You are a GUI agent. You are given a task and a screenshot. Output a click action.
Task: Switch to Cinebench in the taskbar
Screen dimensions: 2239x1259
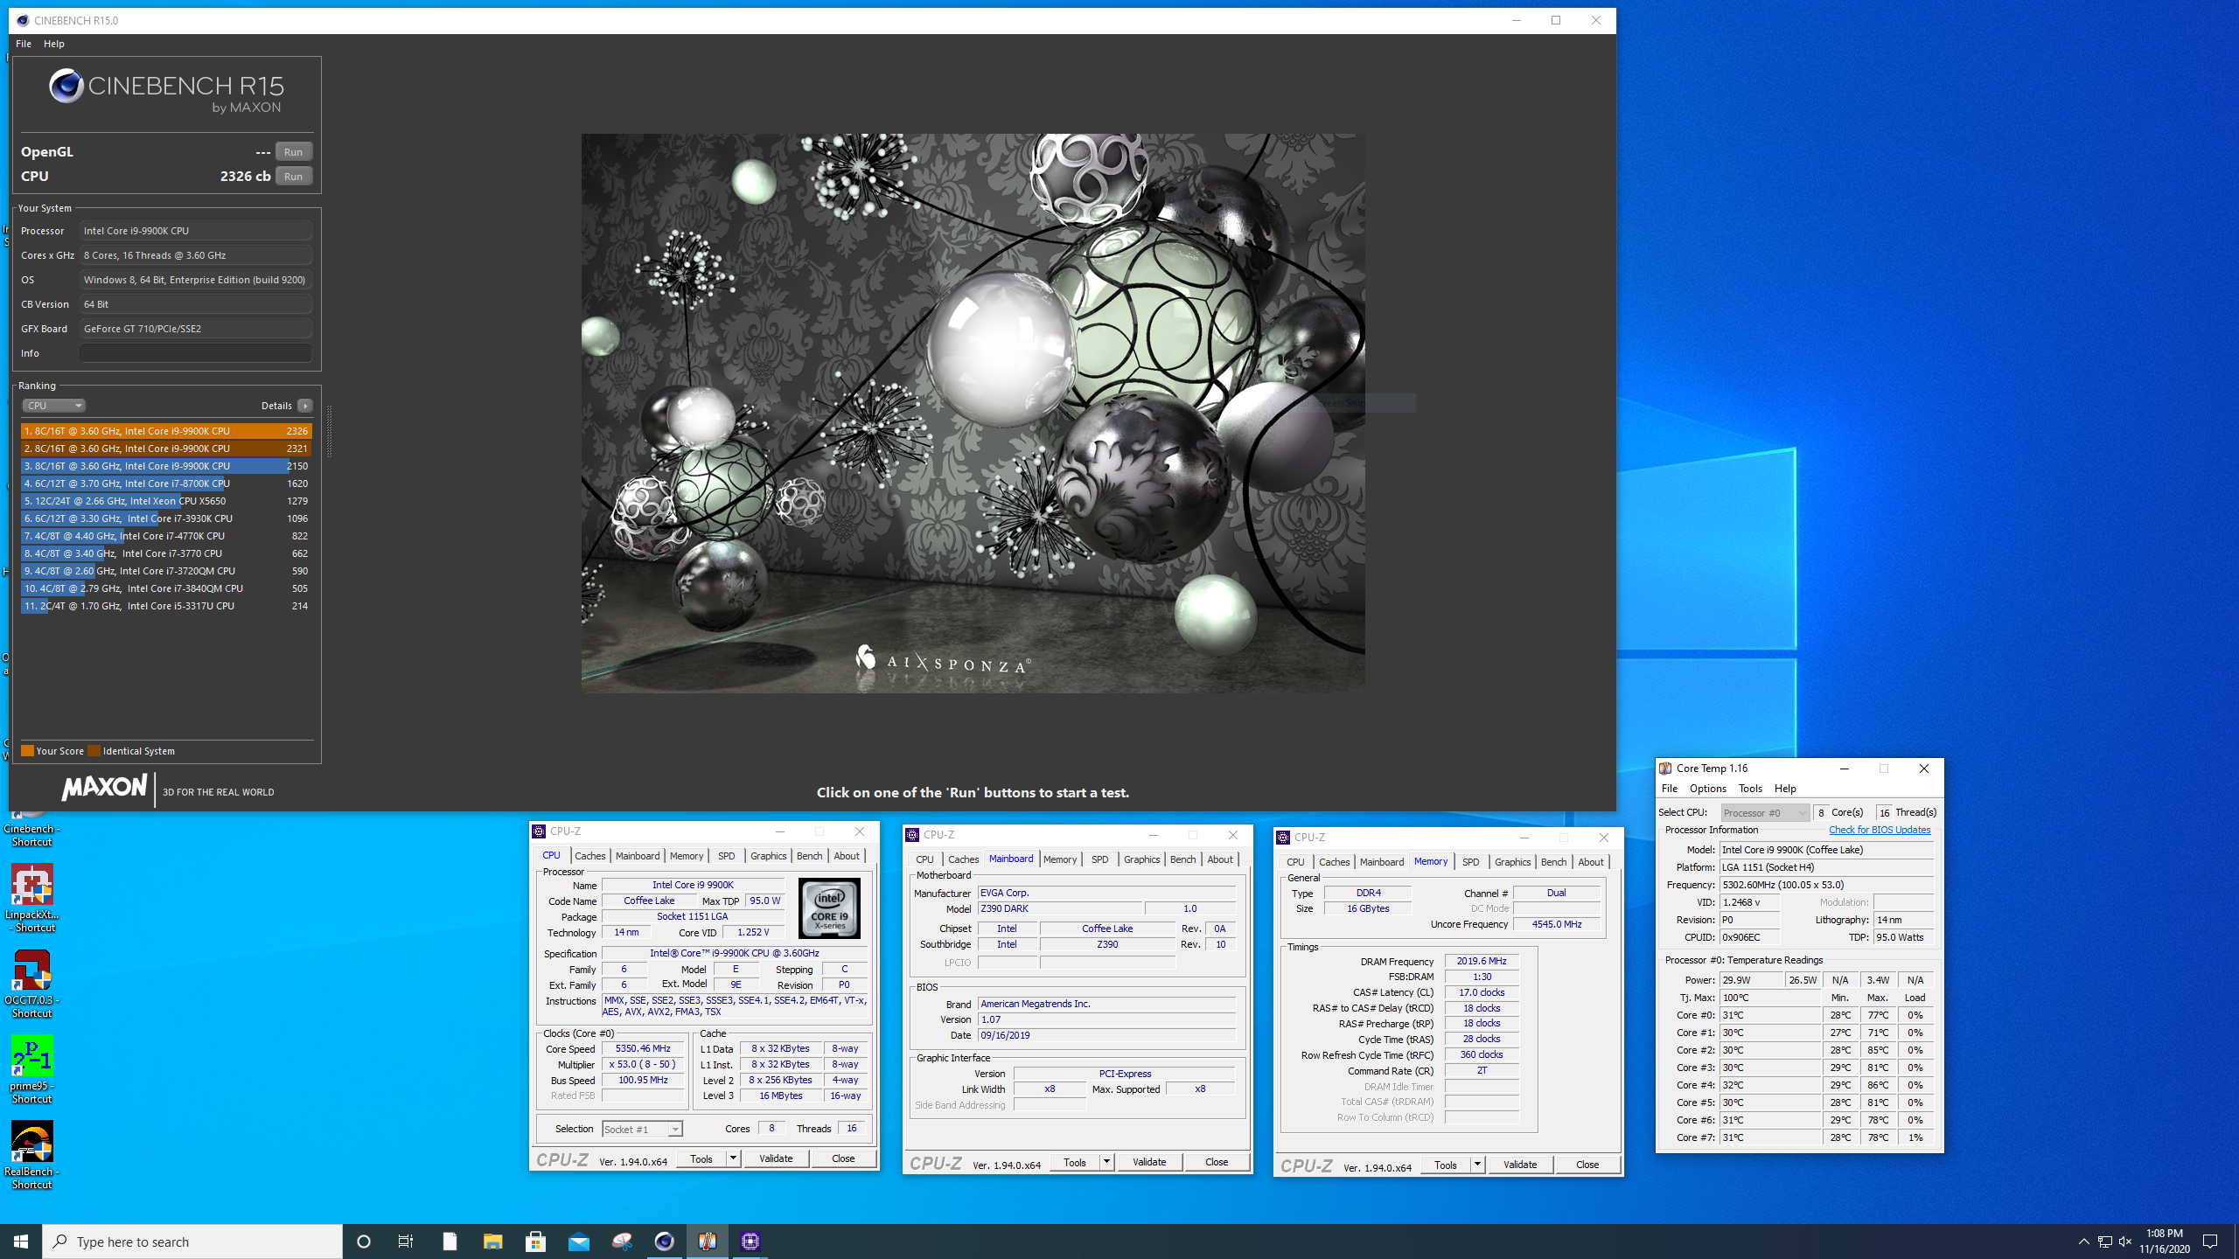point(664,1242)
